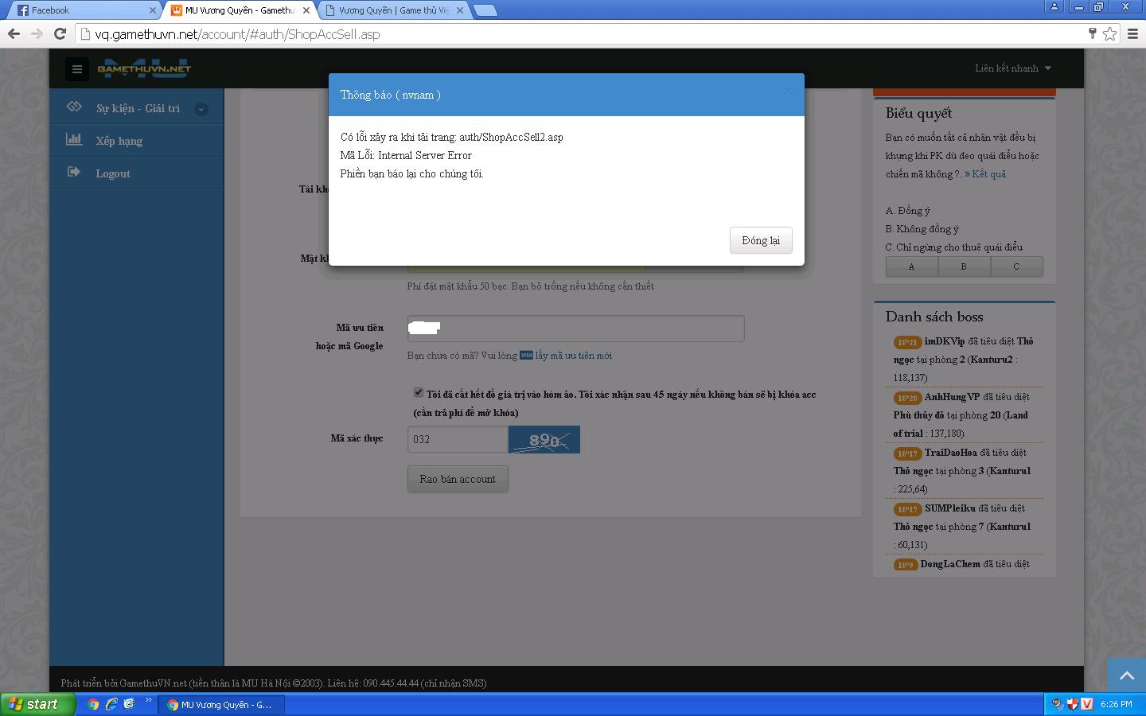Click the Rao bán account button
This screenshot has width=1146, height=716.
click(458, 479)
